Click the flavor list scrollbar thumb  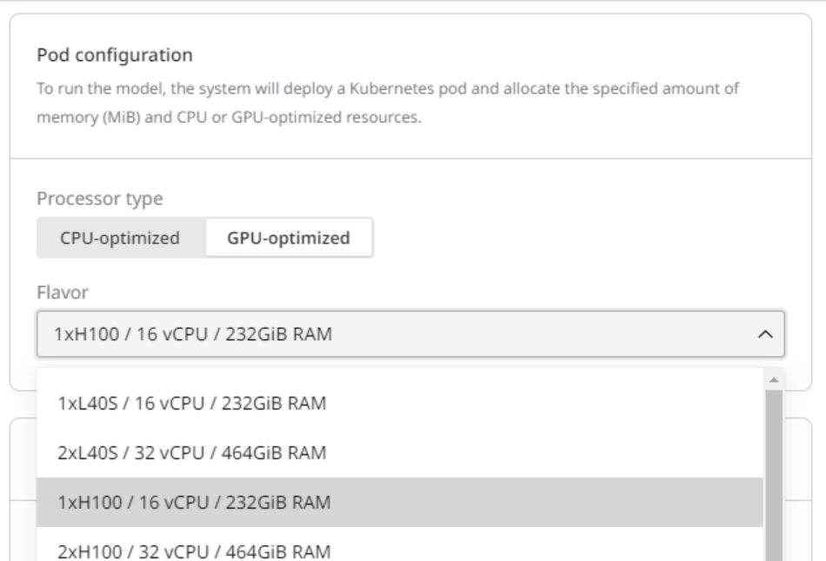[x=772, y=470]
